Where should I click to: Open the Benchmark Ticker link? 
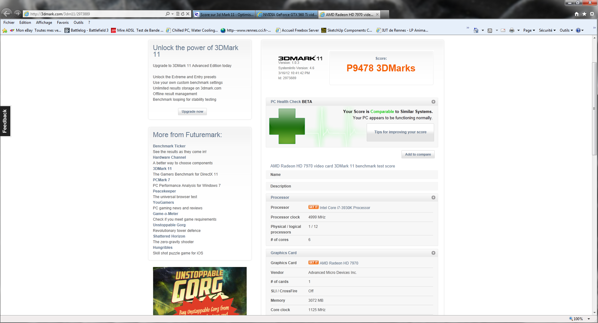click(x=169, y=146)
